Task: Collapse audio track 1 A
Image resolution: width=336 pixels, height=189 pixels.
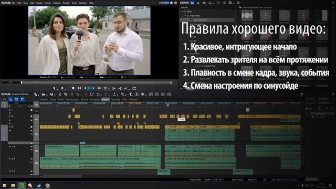Action: point(10,147)
